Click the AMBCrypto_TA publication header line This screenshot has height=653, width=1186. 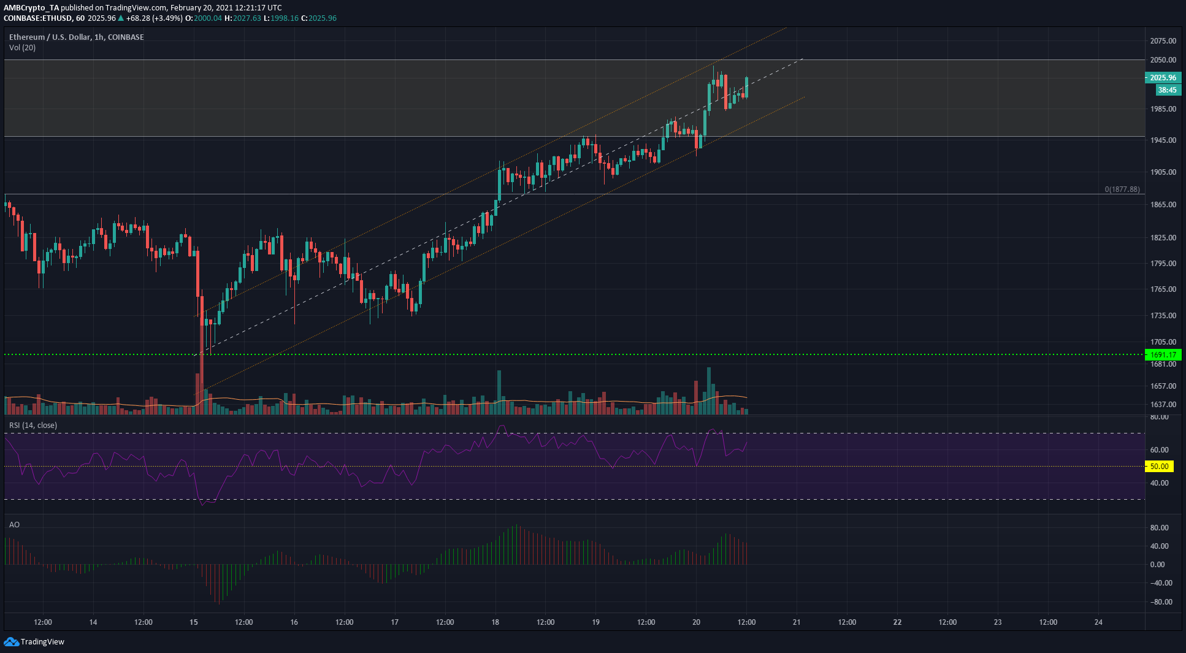click(143, 8)
